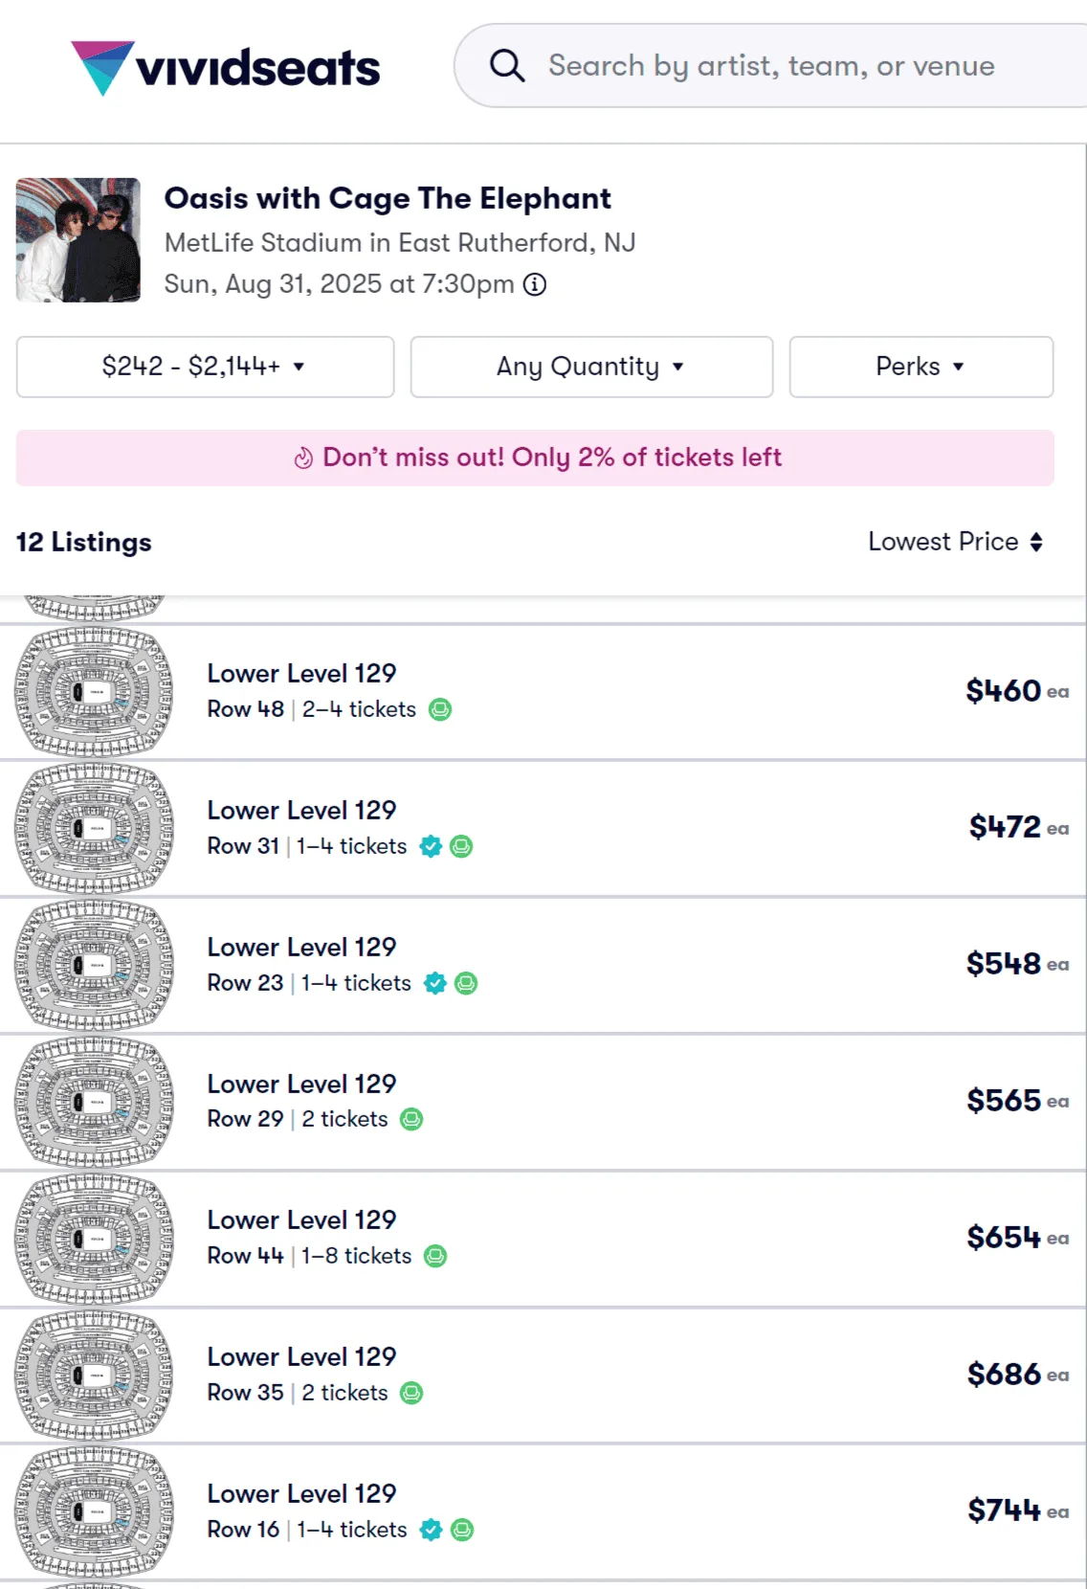
Task: Click the $460 price label
Action: click(1004, 690)
